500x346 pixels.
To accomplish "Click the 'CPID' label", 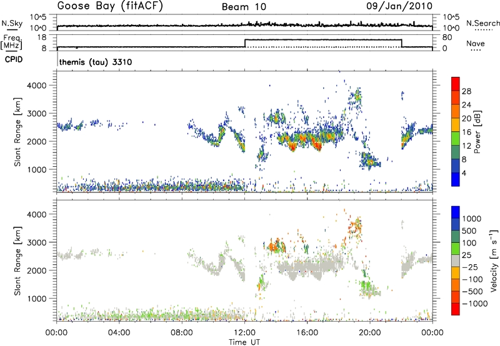I will [14, 59].
